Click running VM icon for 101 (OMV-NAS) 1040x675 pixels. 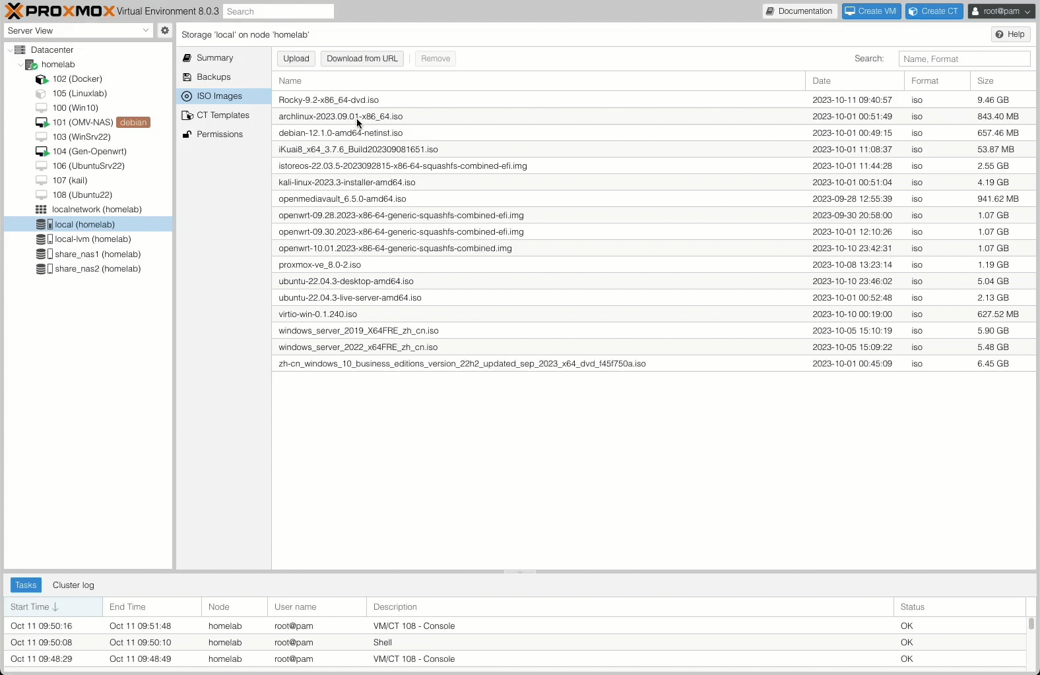coord(42,123)
